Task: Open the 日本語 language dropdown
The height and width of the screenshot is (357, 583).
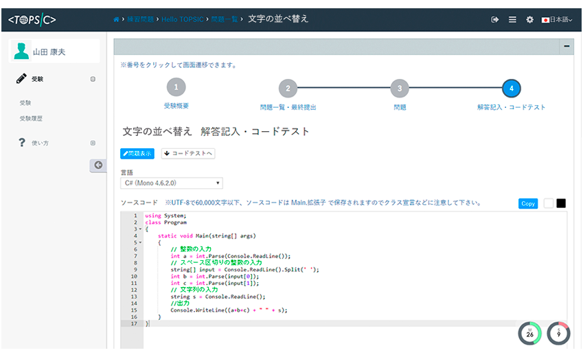Action: click(557, 20)
